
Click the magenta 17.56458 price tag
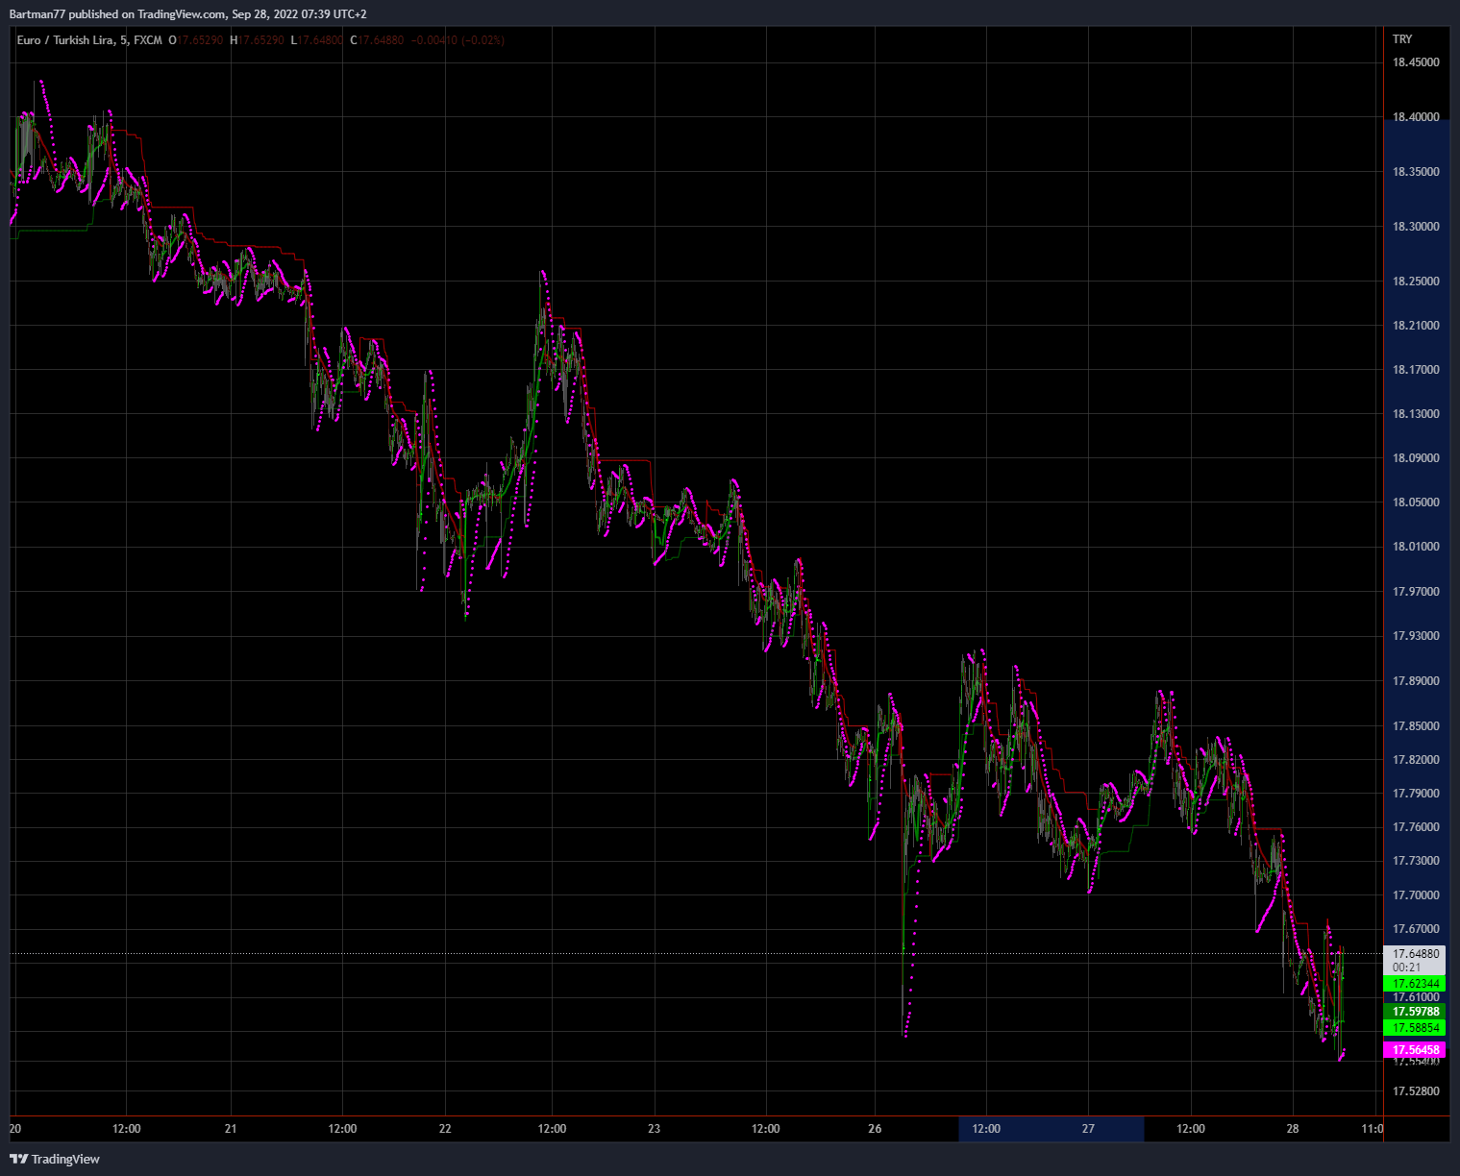click(1414, 1050)
